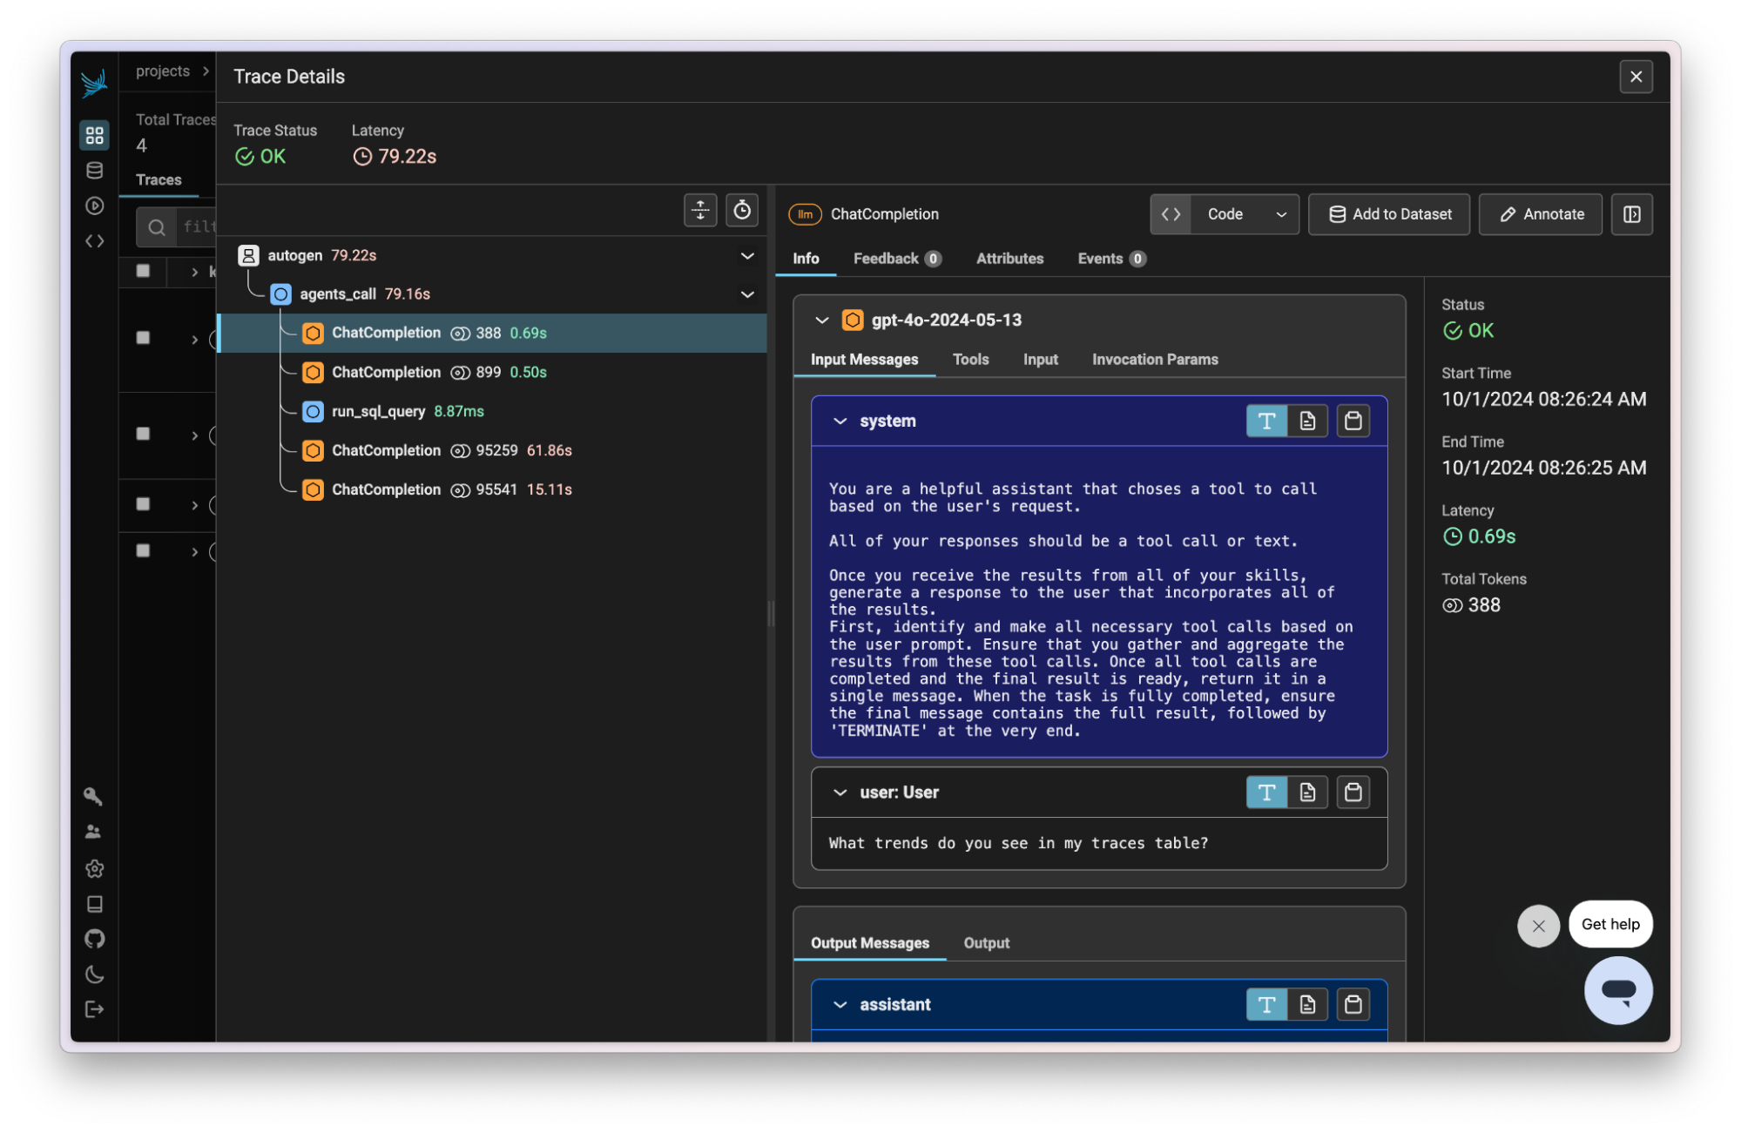
Task: Show user message as markdown document icon
Action: pos(1307,792)
